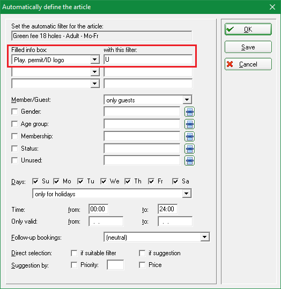Screen dimensions: 281x289
Task: Close the Automatically define the article window
Action: [272, 7]
